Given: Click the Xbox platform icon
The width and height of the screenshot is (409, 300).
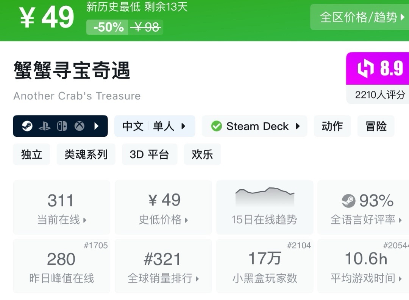Looking at the screenshot, I should 80,126.
